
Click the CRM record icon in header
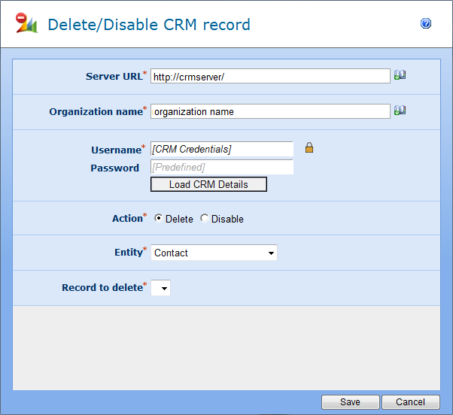pos(27,24)
